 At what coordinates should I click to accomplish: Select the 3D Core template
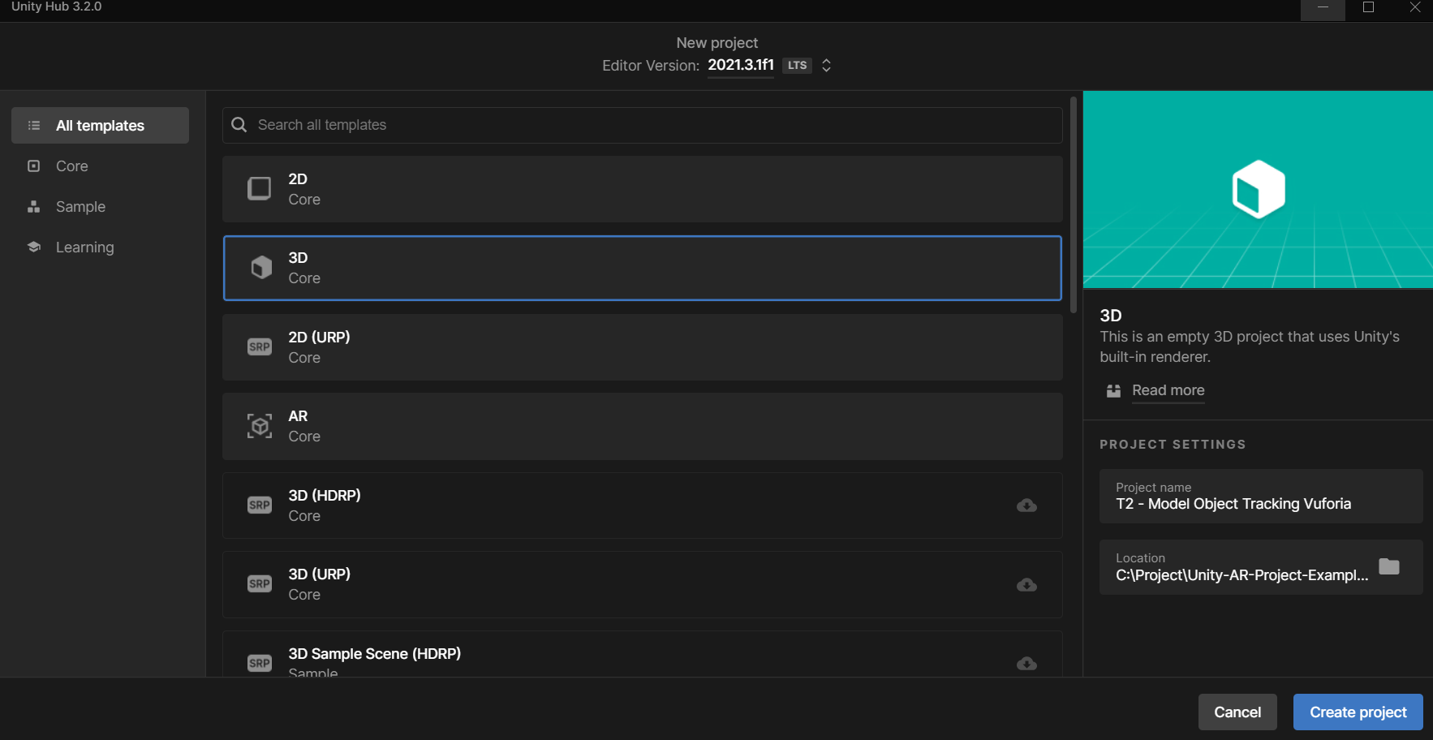[643, 268]
